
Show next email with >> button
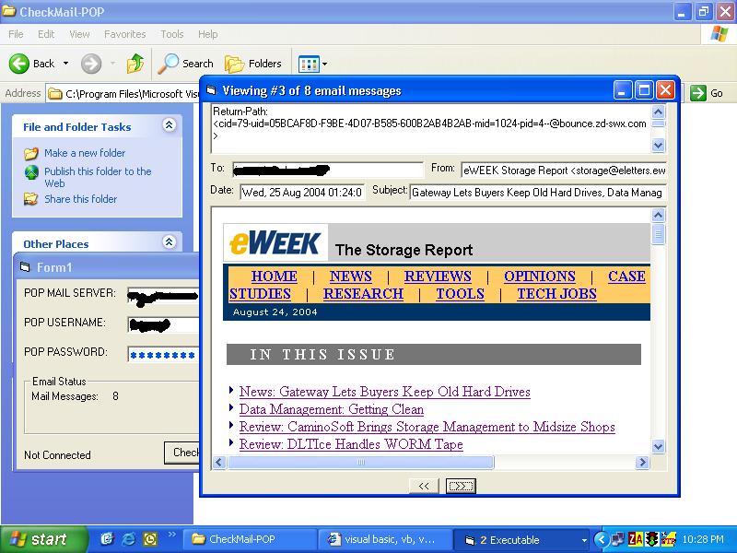pyautogui.click(x=460, y=486)
